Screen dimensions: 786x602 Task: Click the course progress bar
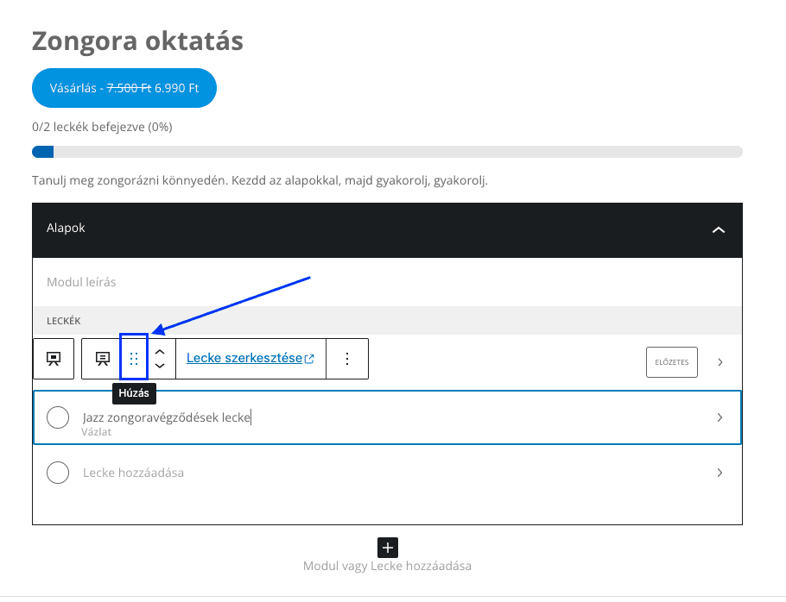tap(387, 152)
